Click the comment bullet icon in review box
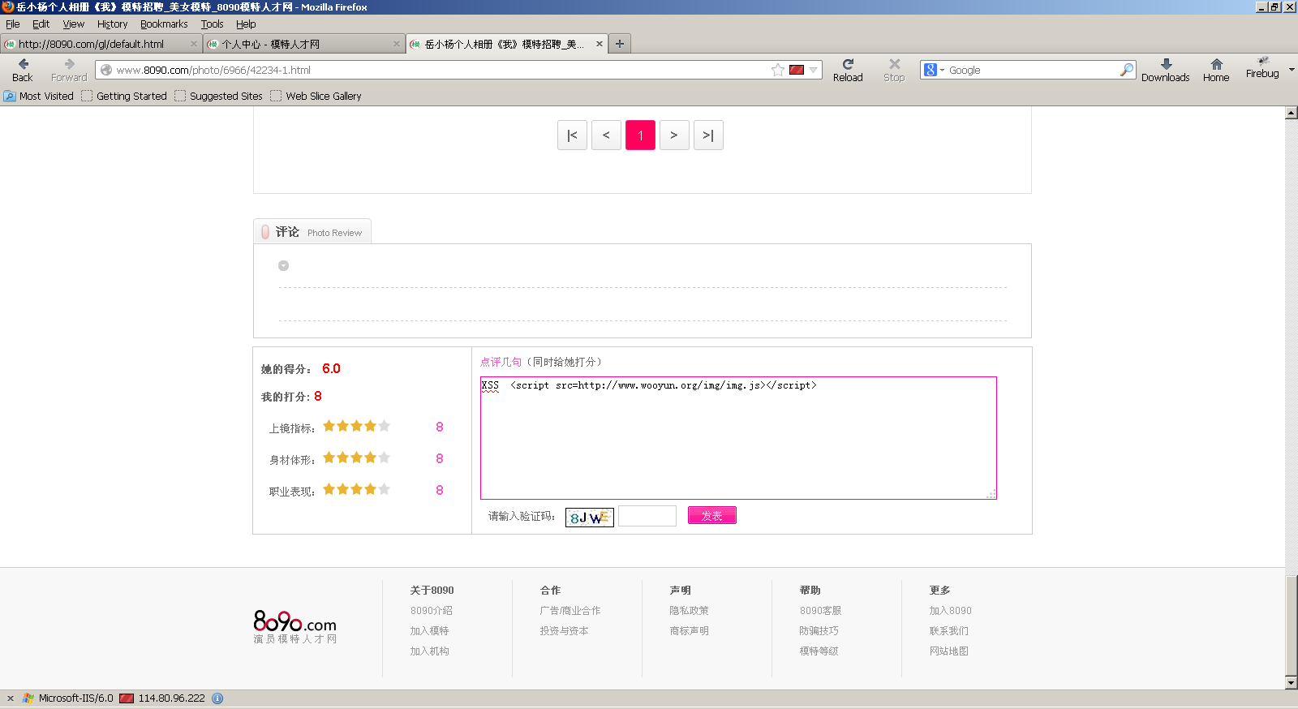 284,265
